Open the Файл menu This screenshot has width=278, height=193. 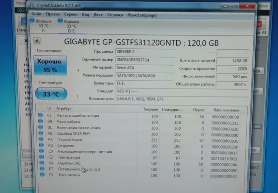point(36,14)
